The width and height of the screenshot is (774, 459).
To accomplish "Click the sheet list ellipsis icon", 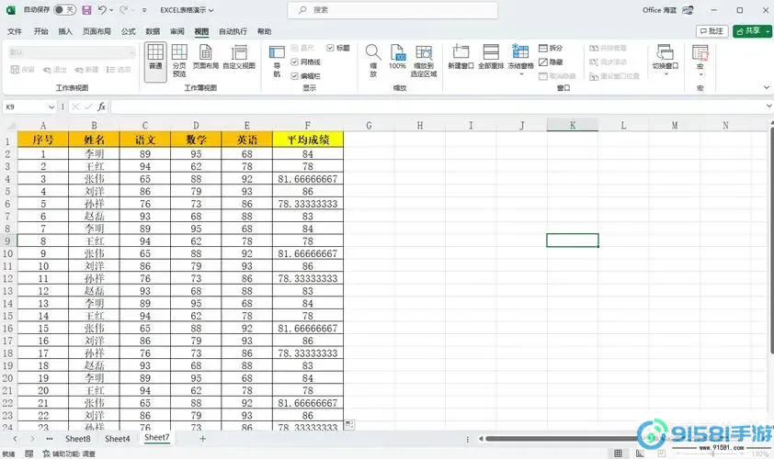I will click(50, 438).
